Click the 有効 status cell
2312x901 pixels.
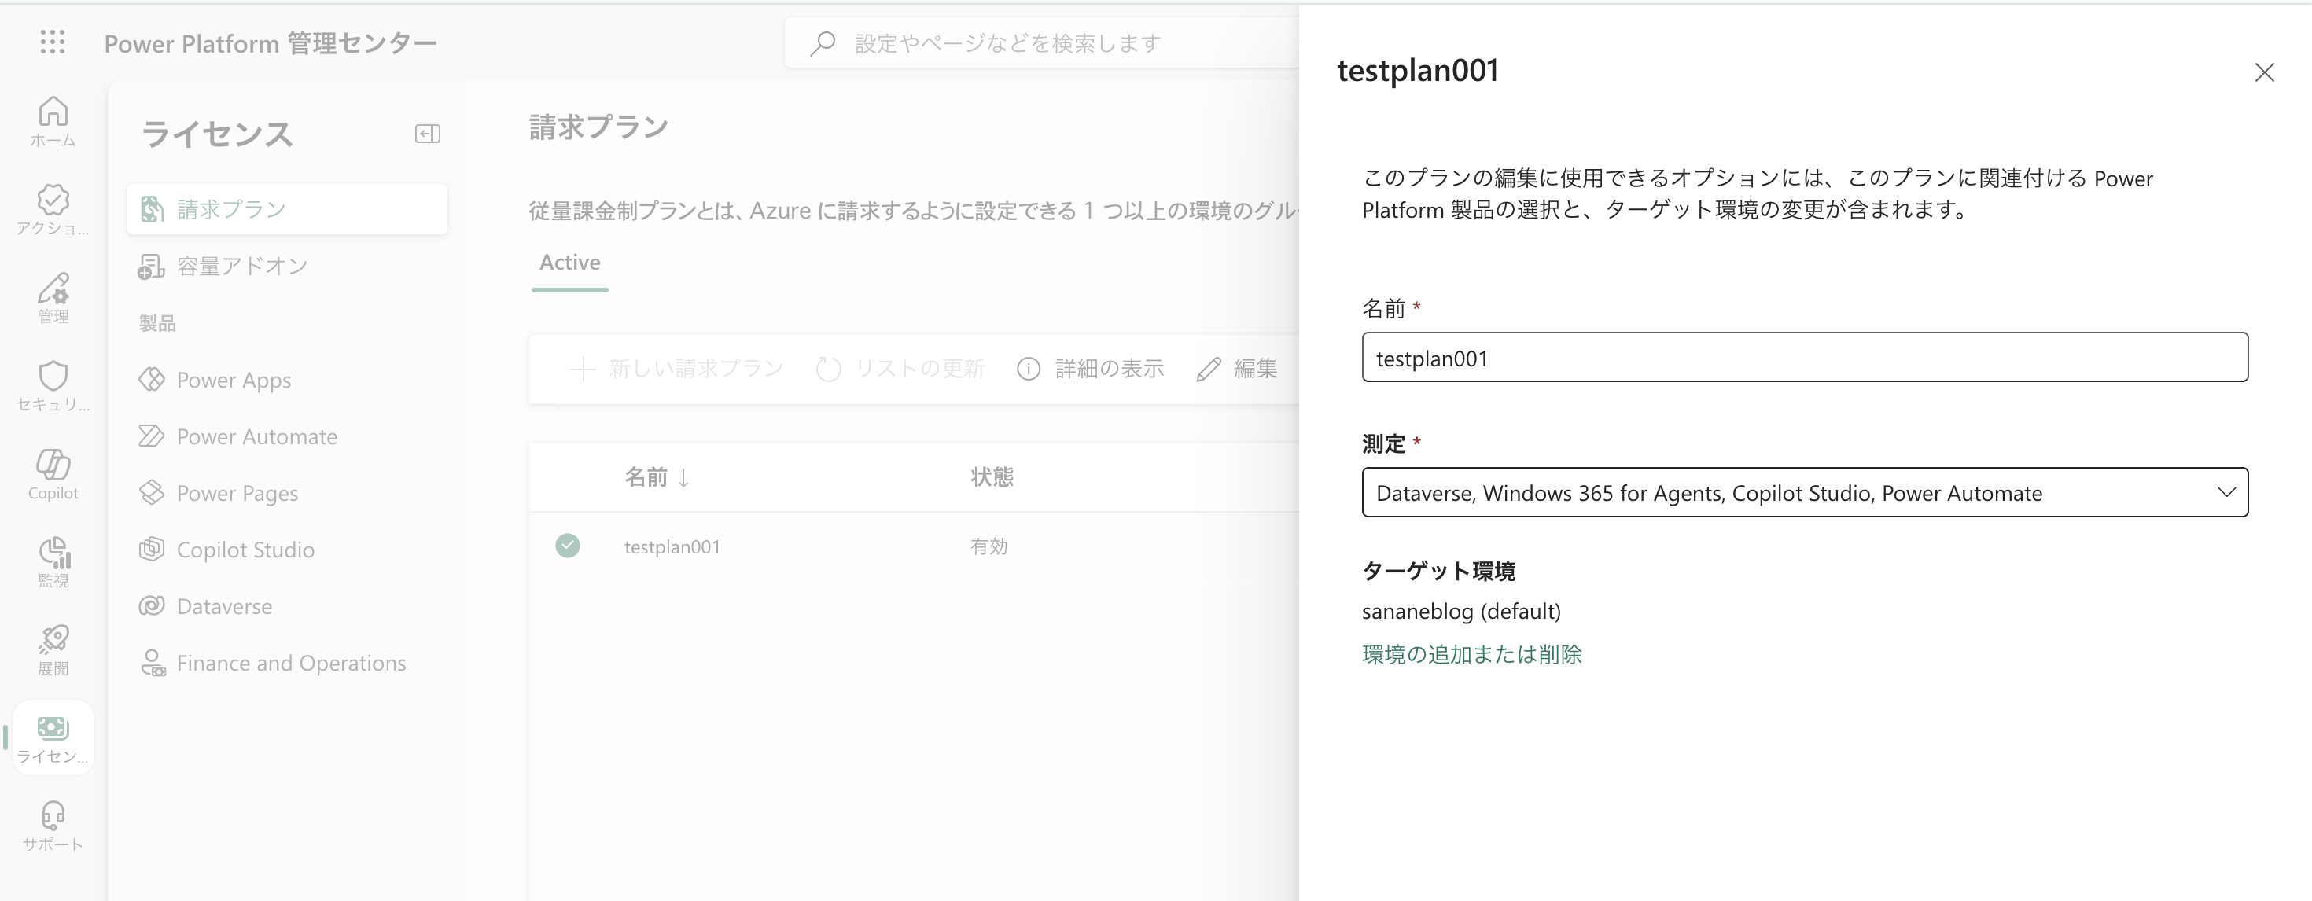coord(989,546)
